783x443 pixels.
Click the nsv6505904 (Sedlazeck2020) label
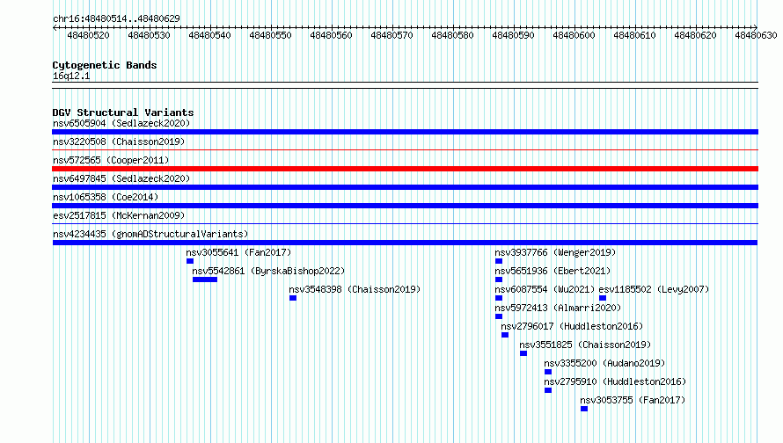coord(121,123)
